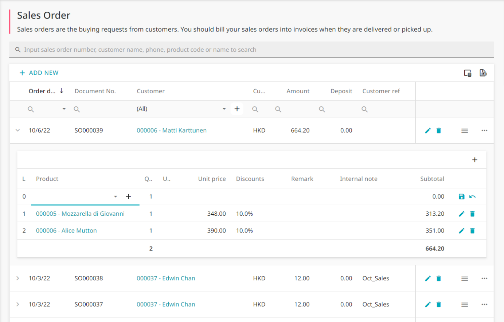Save the new order line
This screenshot has height=322, width=504.
point(462,197)
